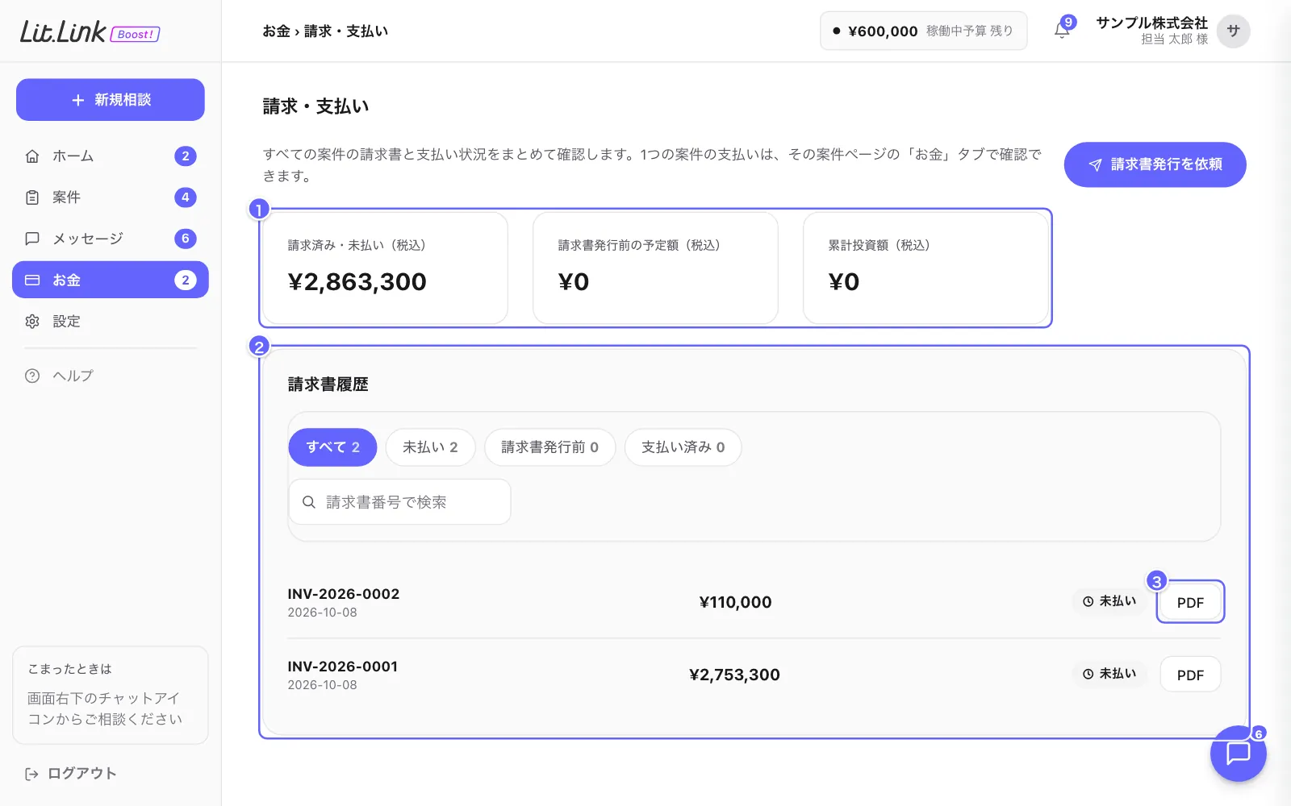The height and width of the screenshot is (806, 1291).
Task: Click the 設定 gear icon
Action: [x=32, y=322]
